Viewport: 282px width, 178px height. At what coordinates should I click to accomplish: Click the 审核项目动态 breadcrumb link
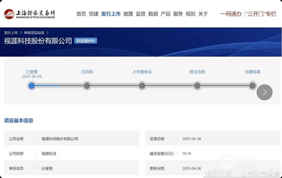coord(34,33)
